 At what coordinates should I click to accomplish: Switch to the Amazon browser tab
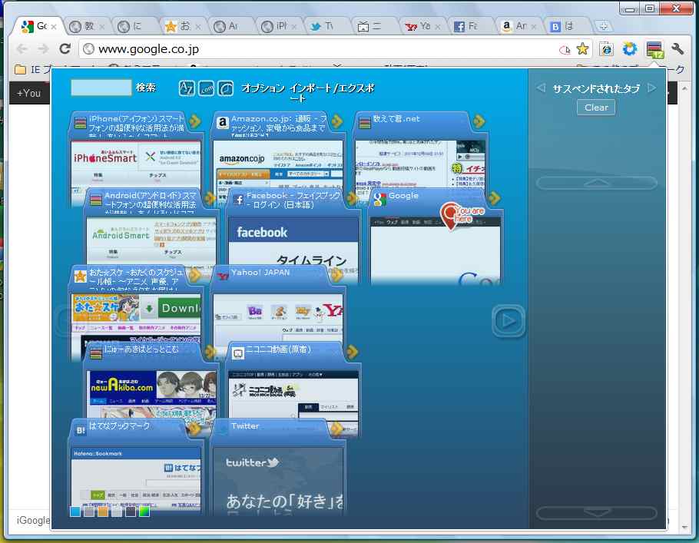(518, 26)
